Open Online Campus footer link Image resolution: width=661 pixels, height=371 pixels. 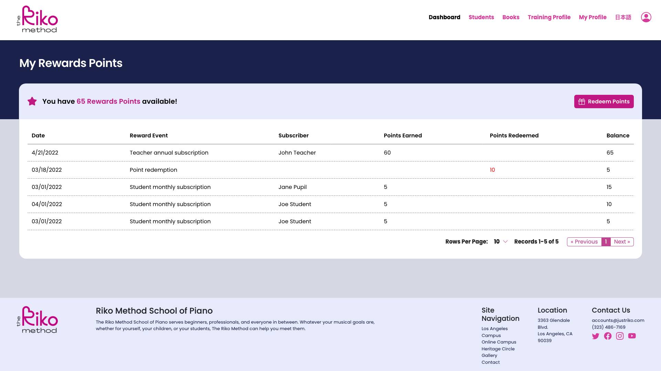tap(499, 342)
